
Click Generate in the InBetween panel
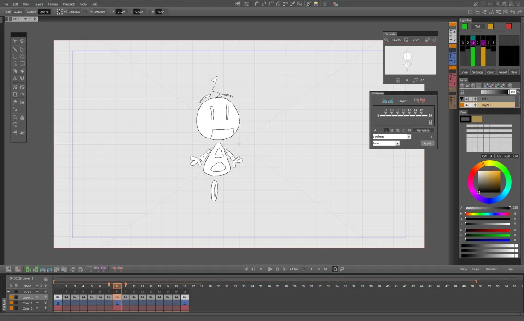tap(423, 130)
